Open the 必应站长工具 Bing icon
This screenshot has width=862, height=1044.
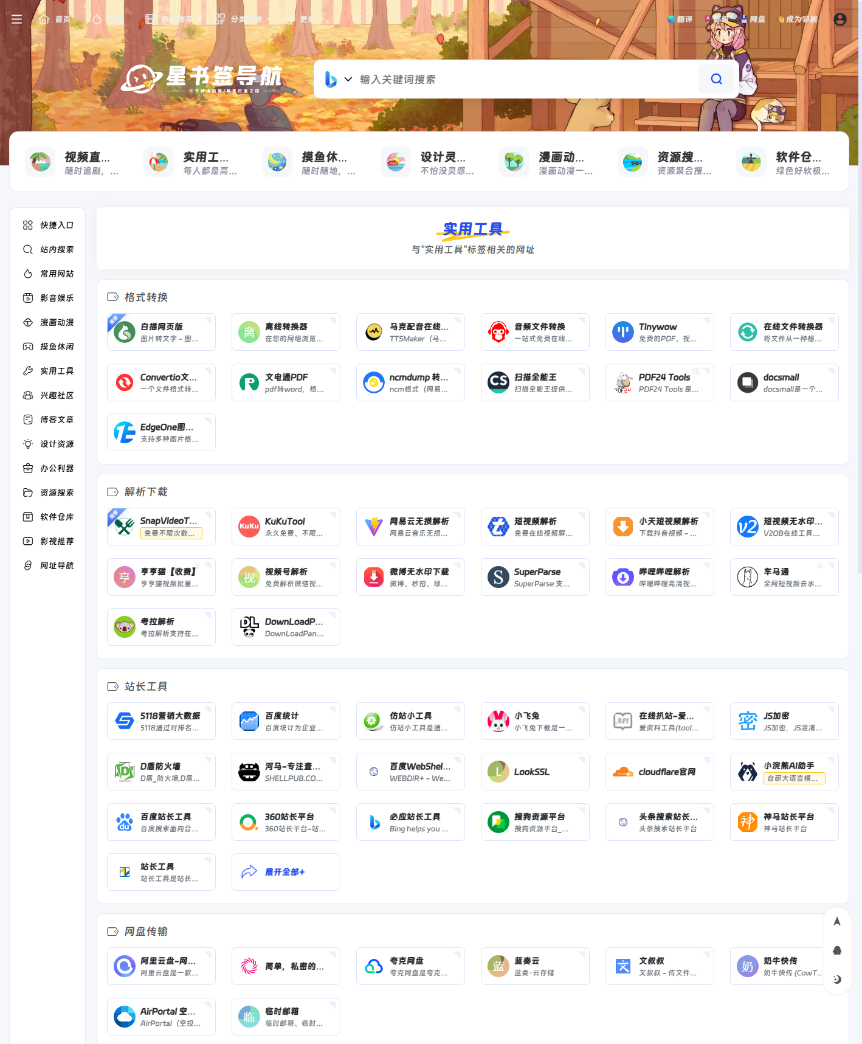pos(374,822)
